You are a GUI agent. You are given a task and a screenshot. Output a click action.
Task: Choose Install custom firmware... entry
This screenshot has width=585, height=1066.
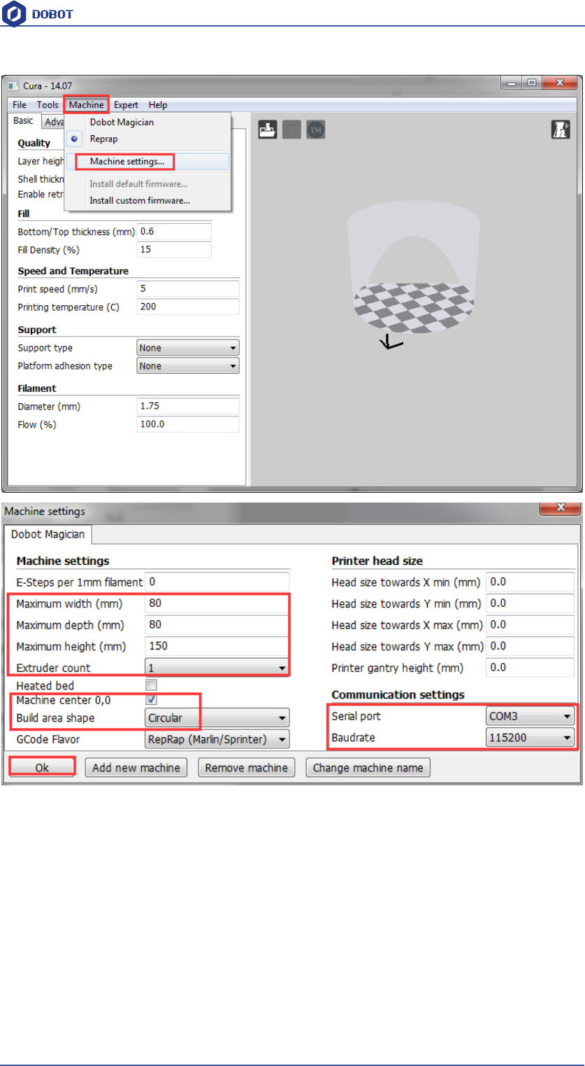click(x=140, y=200)
